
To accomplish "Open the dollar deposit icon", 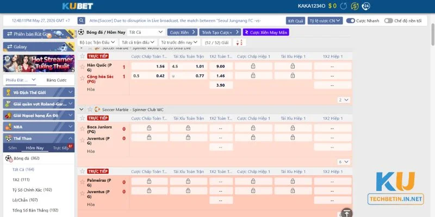I will click(x=355, y=6).
